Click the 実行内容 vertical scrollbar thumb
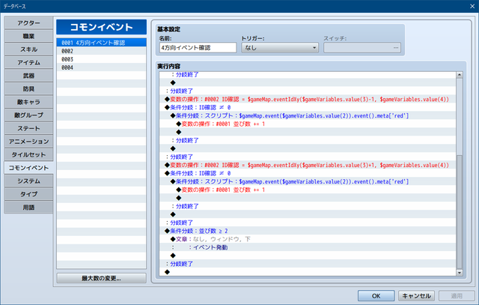The height and width of the screenshot is (305, 479). 459,211
